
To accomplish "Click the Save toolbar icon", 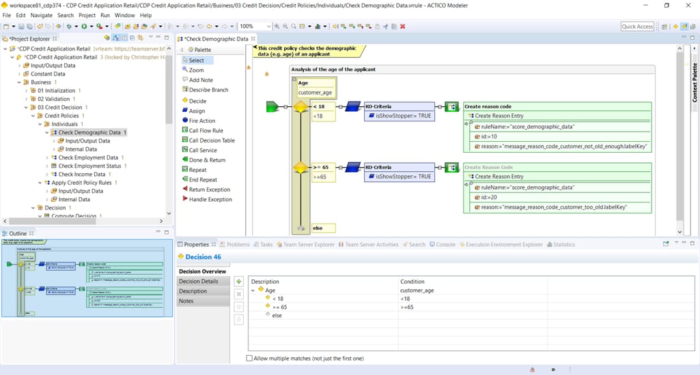I will 21,27.
